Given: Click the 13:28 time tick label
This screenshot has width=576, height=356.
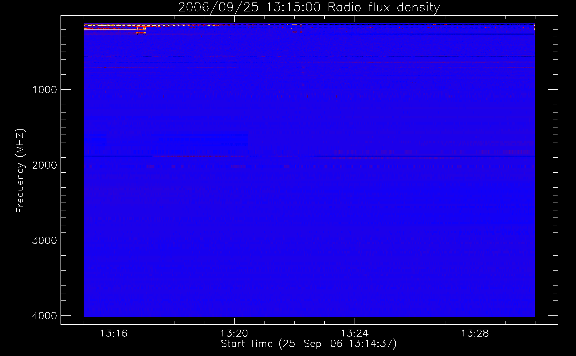Looking at the screenshot, I should pos(475,333).
